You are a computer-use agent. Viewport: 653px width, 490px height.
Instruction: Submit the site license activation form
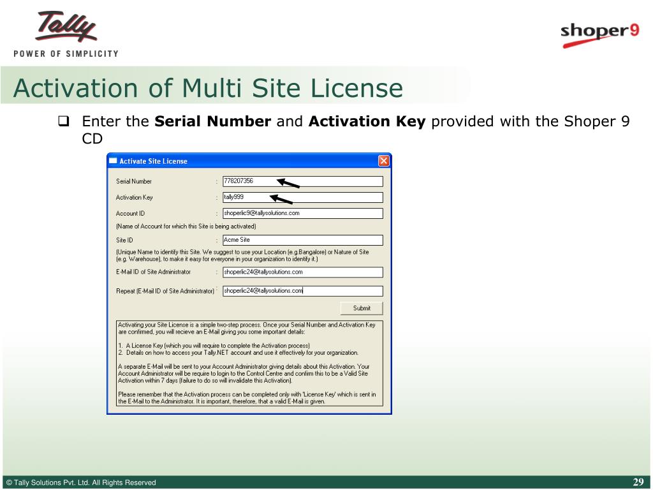[362, 308]
